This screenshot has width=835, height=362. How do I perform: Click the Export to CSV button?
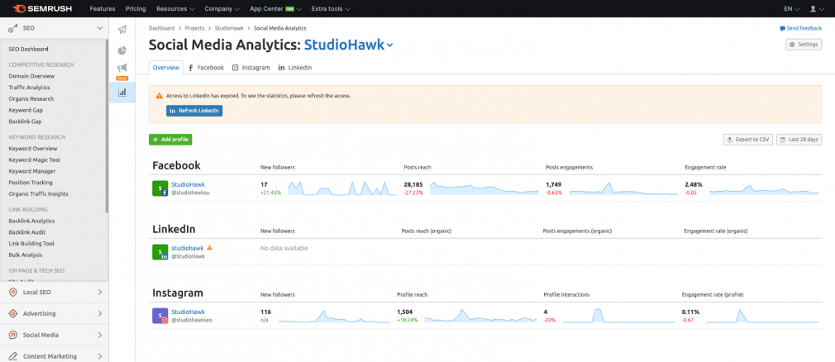click(748, 140)
